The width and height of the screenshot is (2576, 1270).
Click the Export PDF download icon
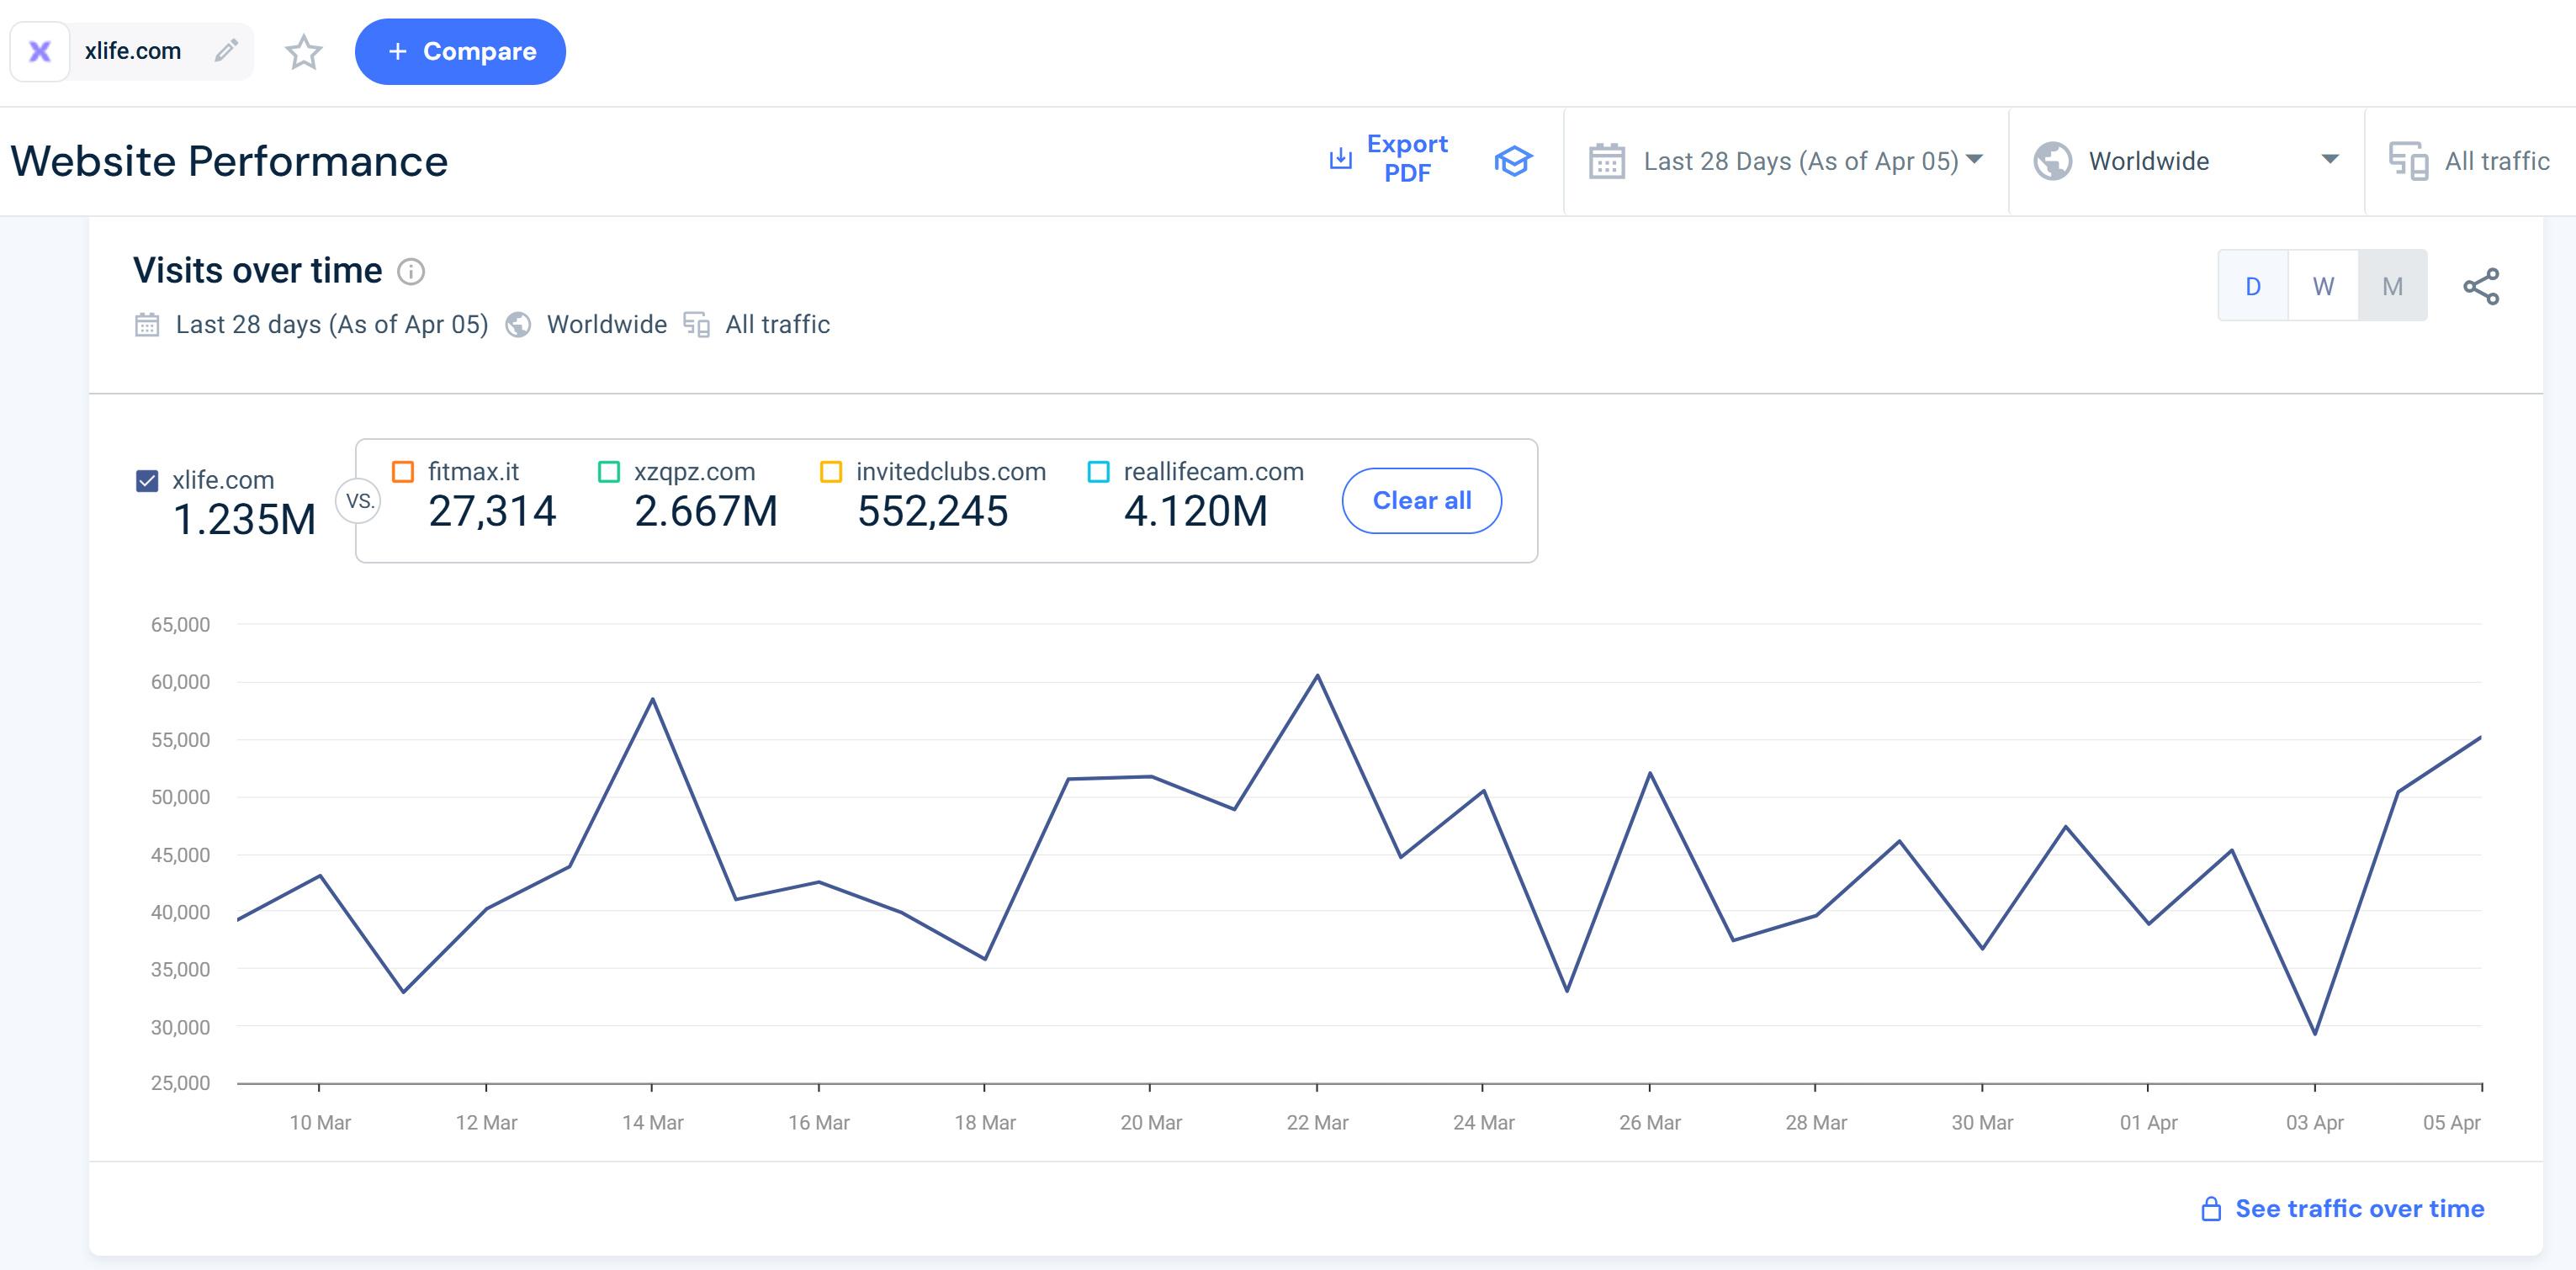click(1340, 159)
